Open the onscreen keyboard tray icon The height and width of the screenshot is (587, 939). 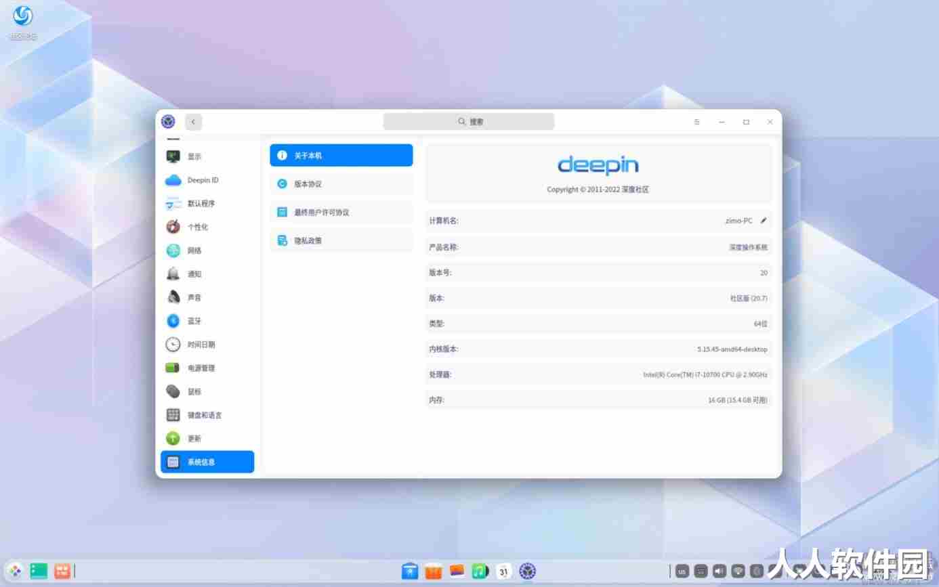click(x=701, y=571)
